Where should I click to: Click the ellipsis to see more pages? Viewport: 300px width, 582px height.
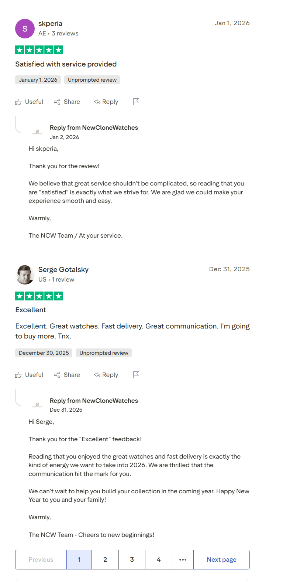tap(183, 559)
